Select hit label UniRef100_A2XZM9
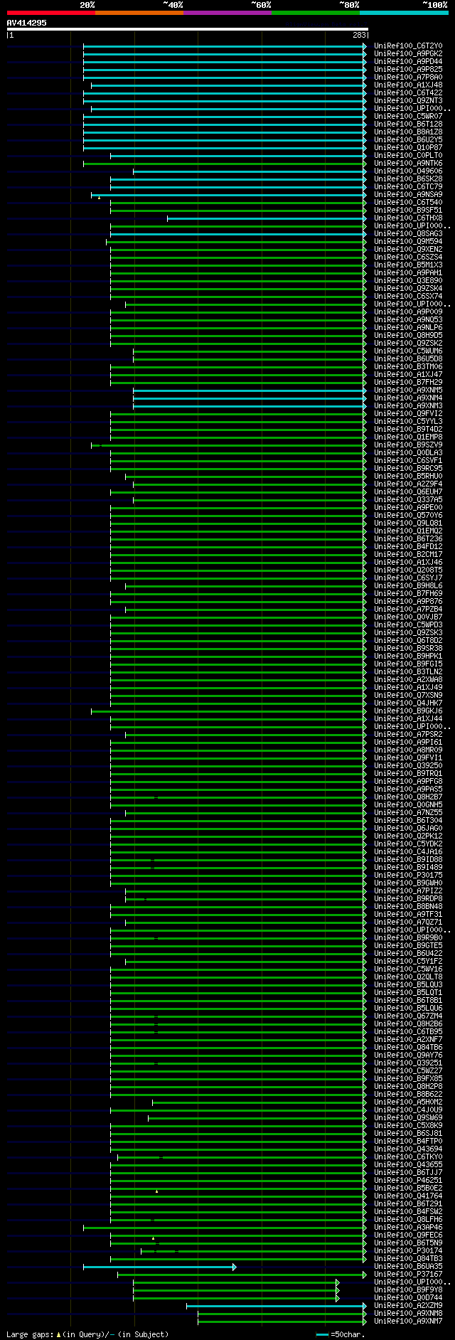The image size is (455, 1340). tap(408, 1306)
